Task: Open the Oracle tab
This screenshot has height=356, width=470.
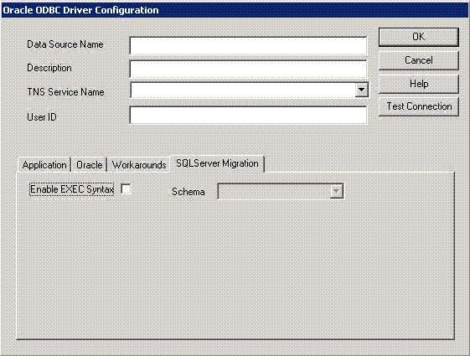Action: (x=90, y=165)
